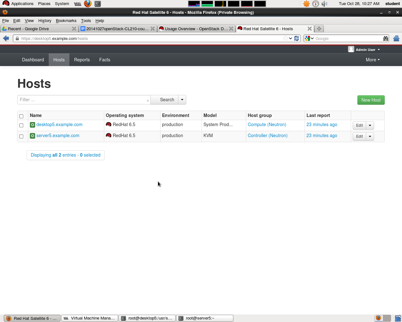Open the Facts nav item
402x322 pixels.
pyautogui.click(x=105, y=60)
